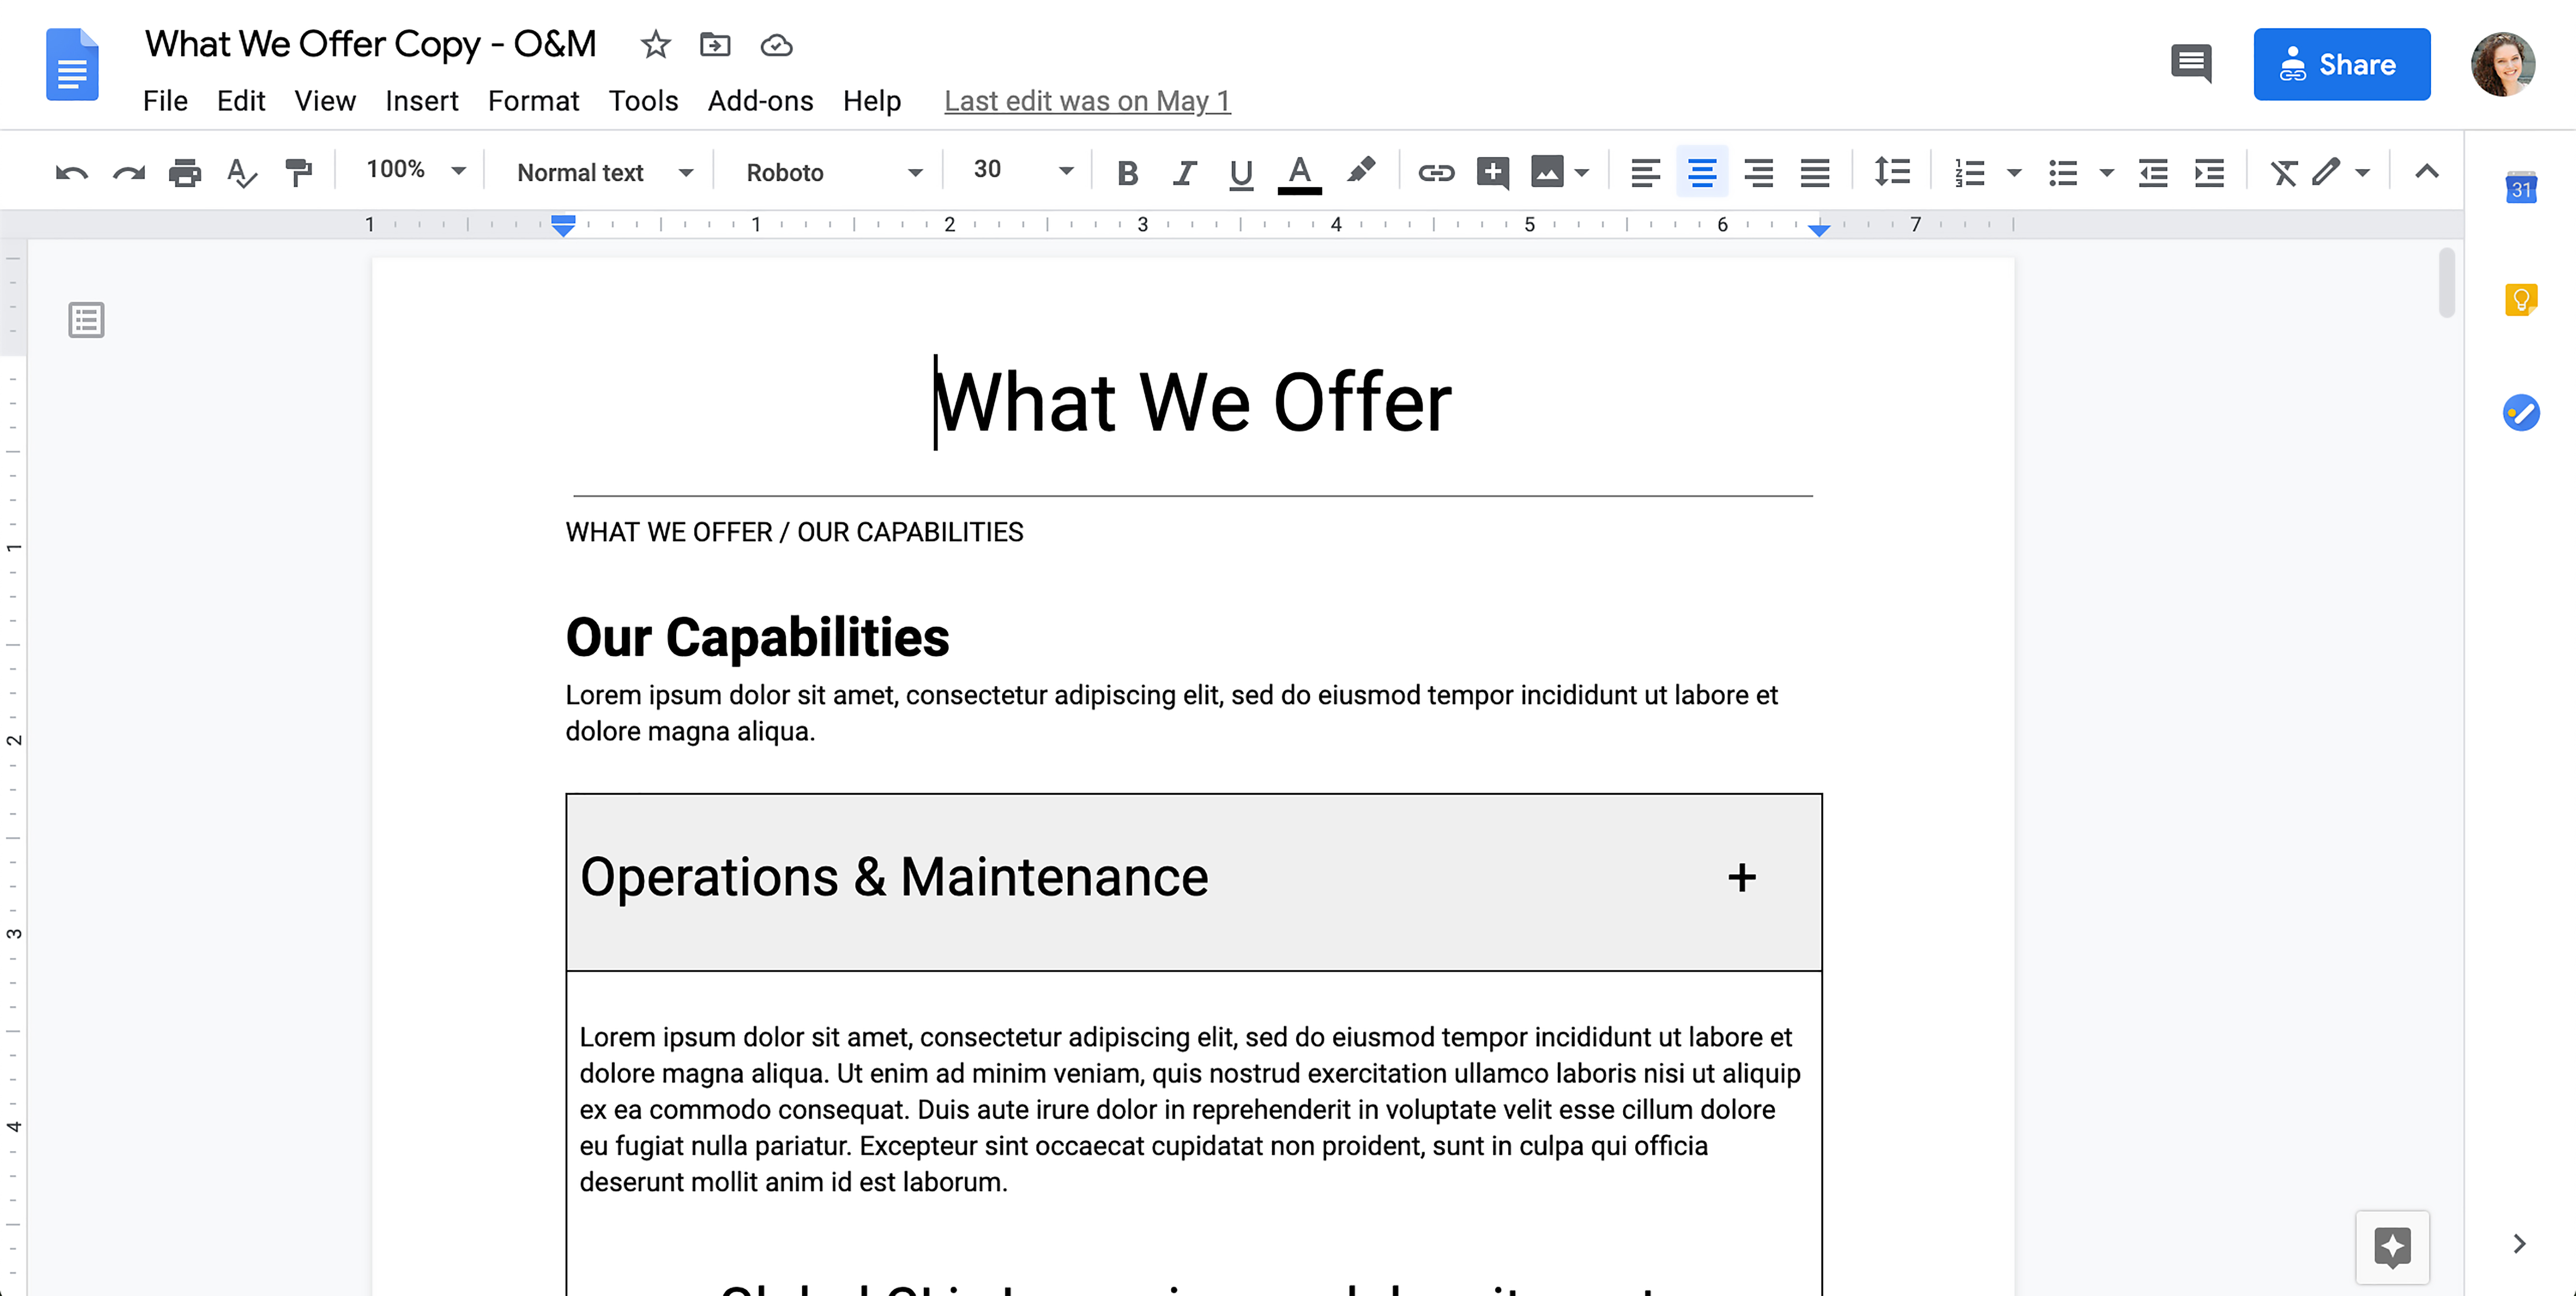Open the Tools menu
Viewport: 2576px width, 1296px height.
[x=643, y=101]
